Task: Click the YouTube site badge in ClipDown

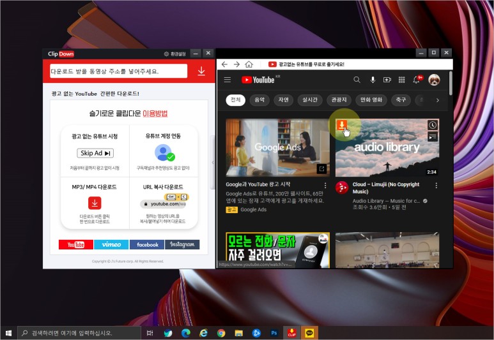Action: click(76, 244)
